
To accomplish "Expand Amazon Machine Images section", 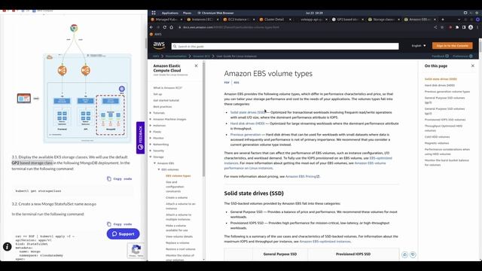I will point(151,119).
